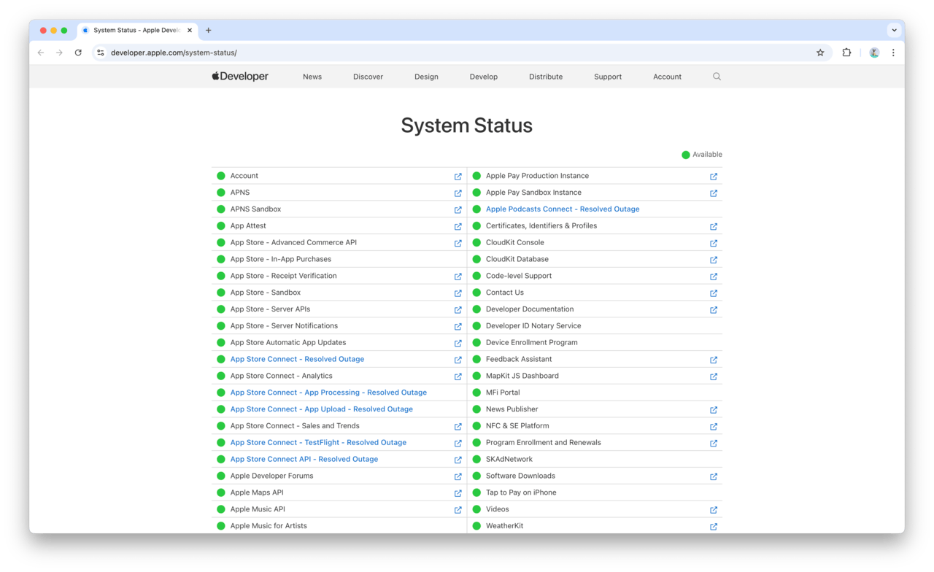The image size is (934, 572).
Task: Reload the page
Action: 78,53
